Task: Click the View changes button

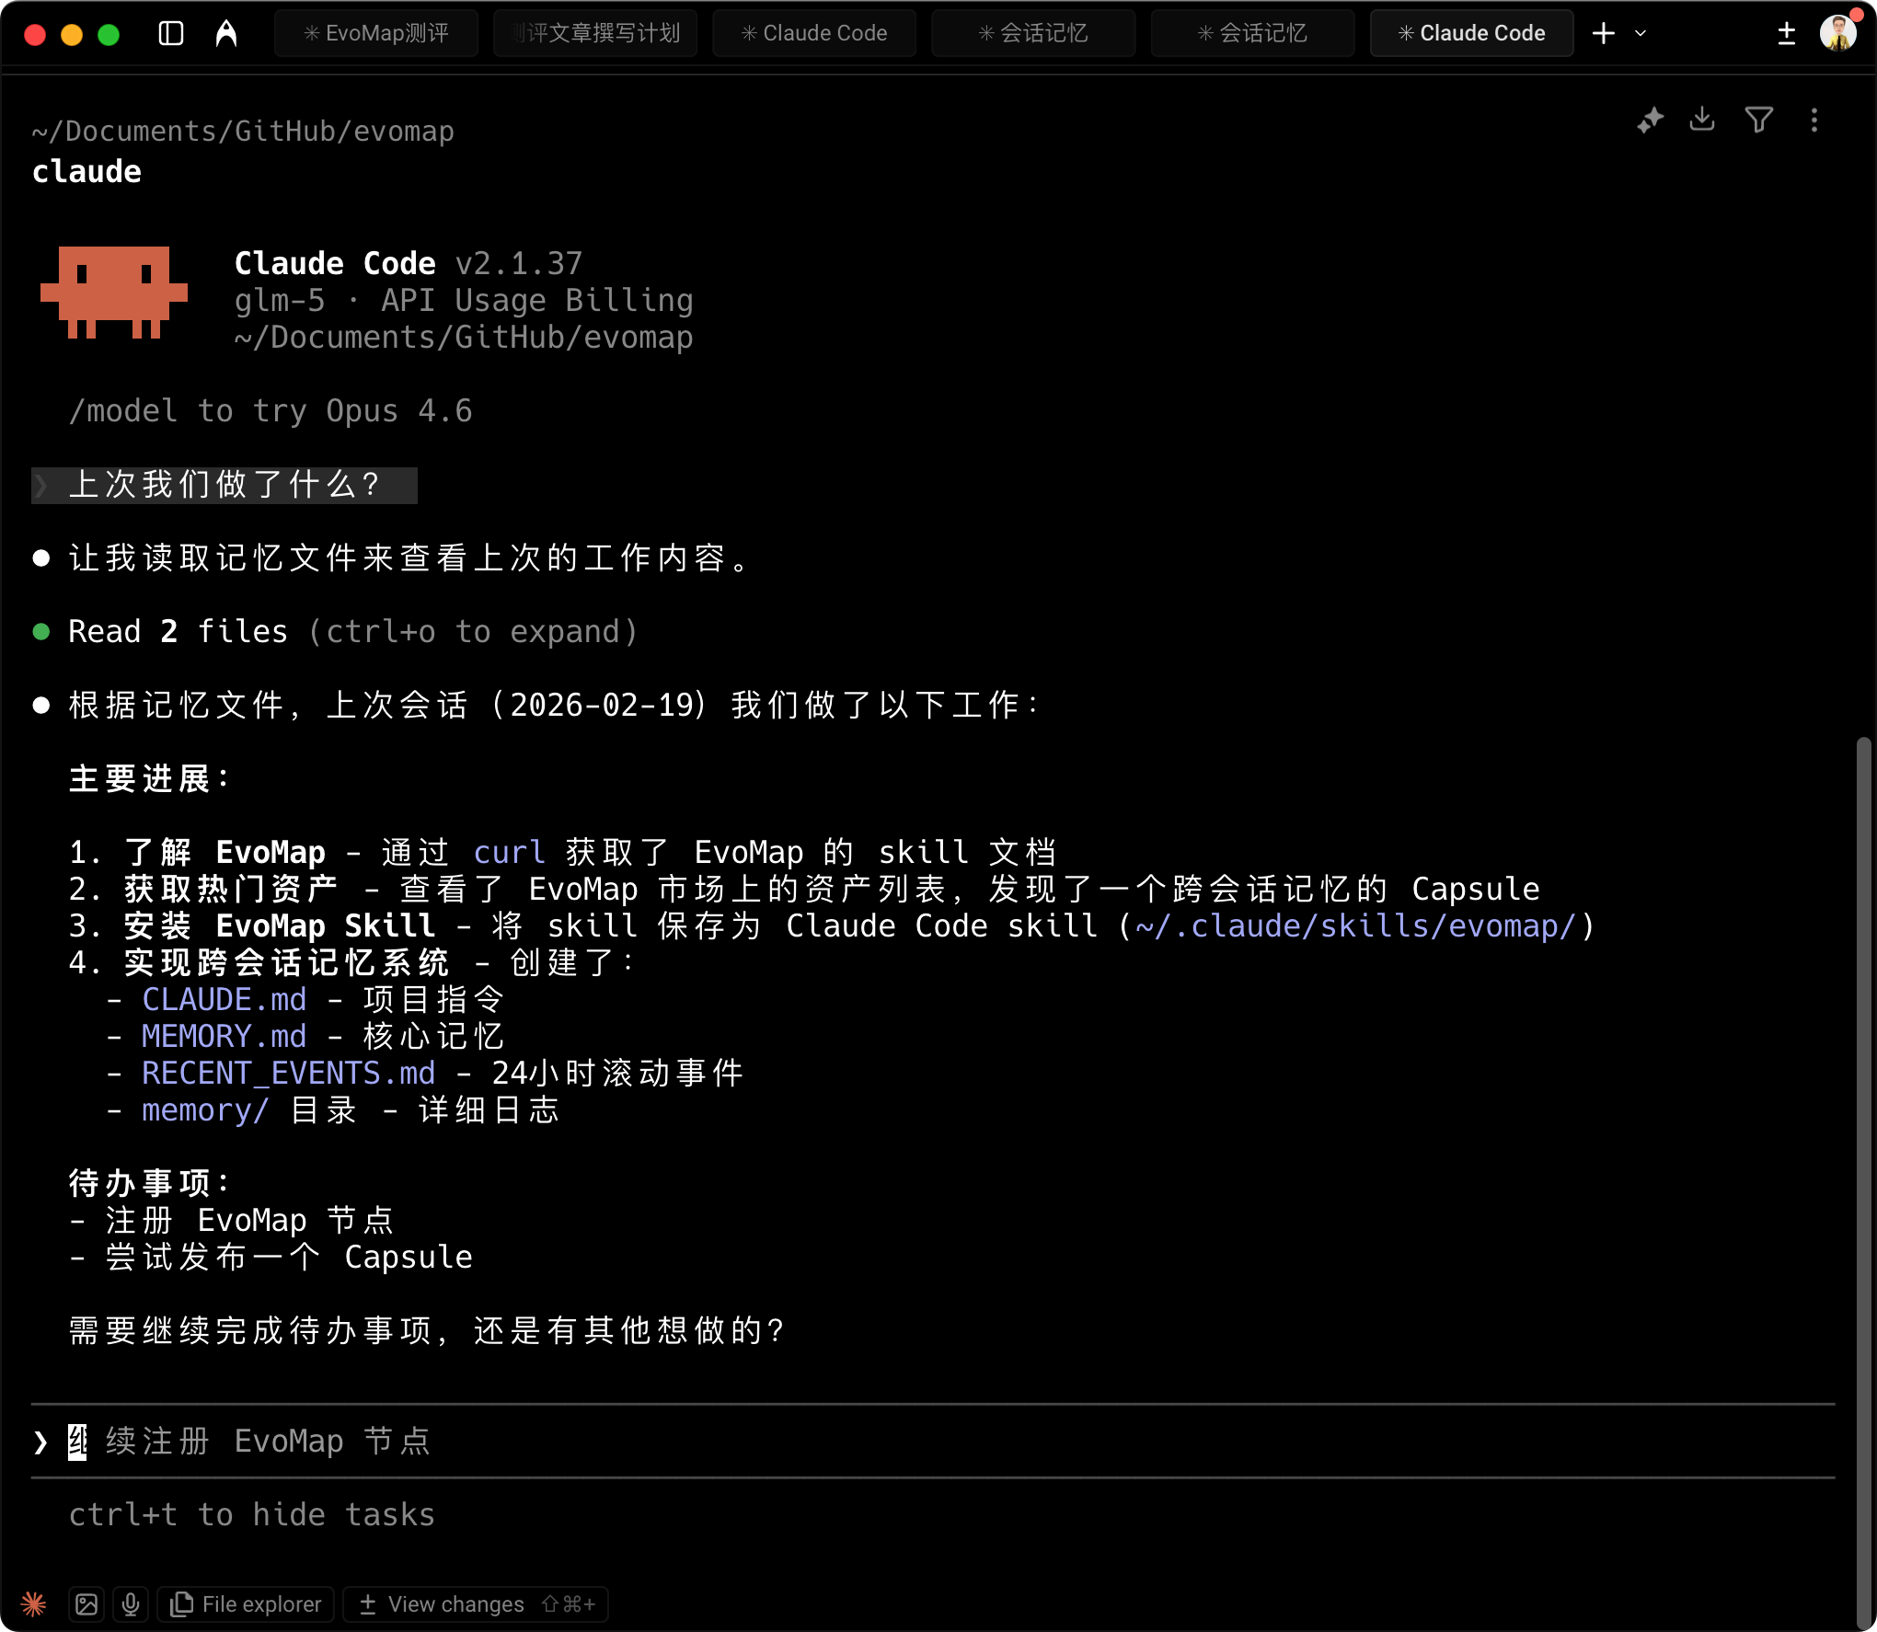Action: (x=457, y=1603)
